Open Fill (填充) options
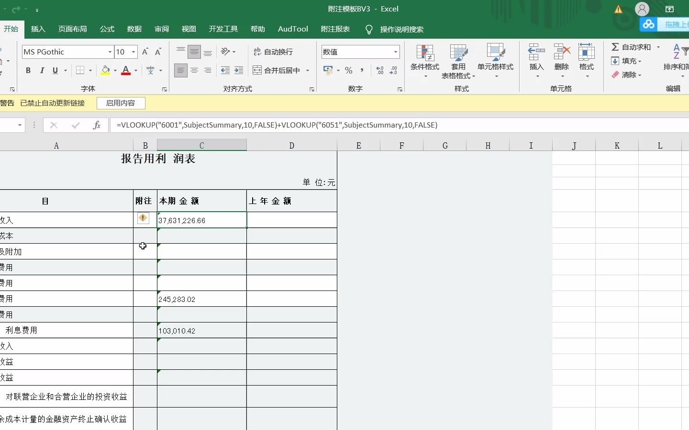Image resolution: width=689 pixels, height=430 pixels. pos(626,61)
